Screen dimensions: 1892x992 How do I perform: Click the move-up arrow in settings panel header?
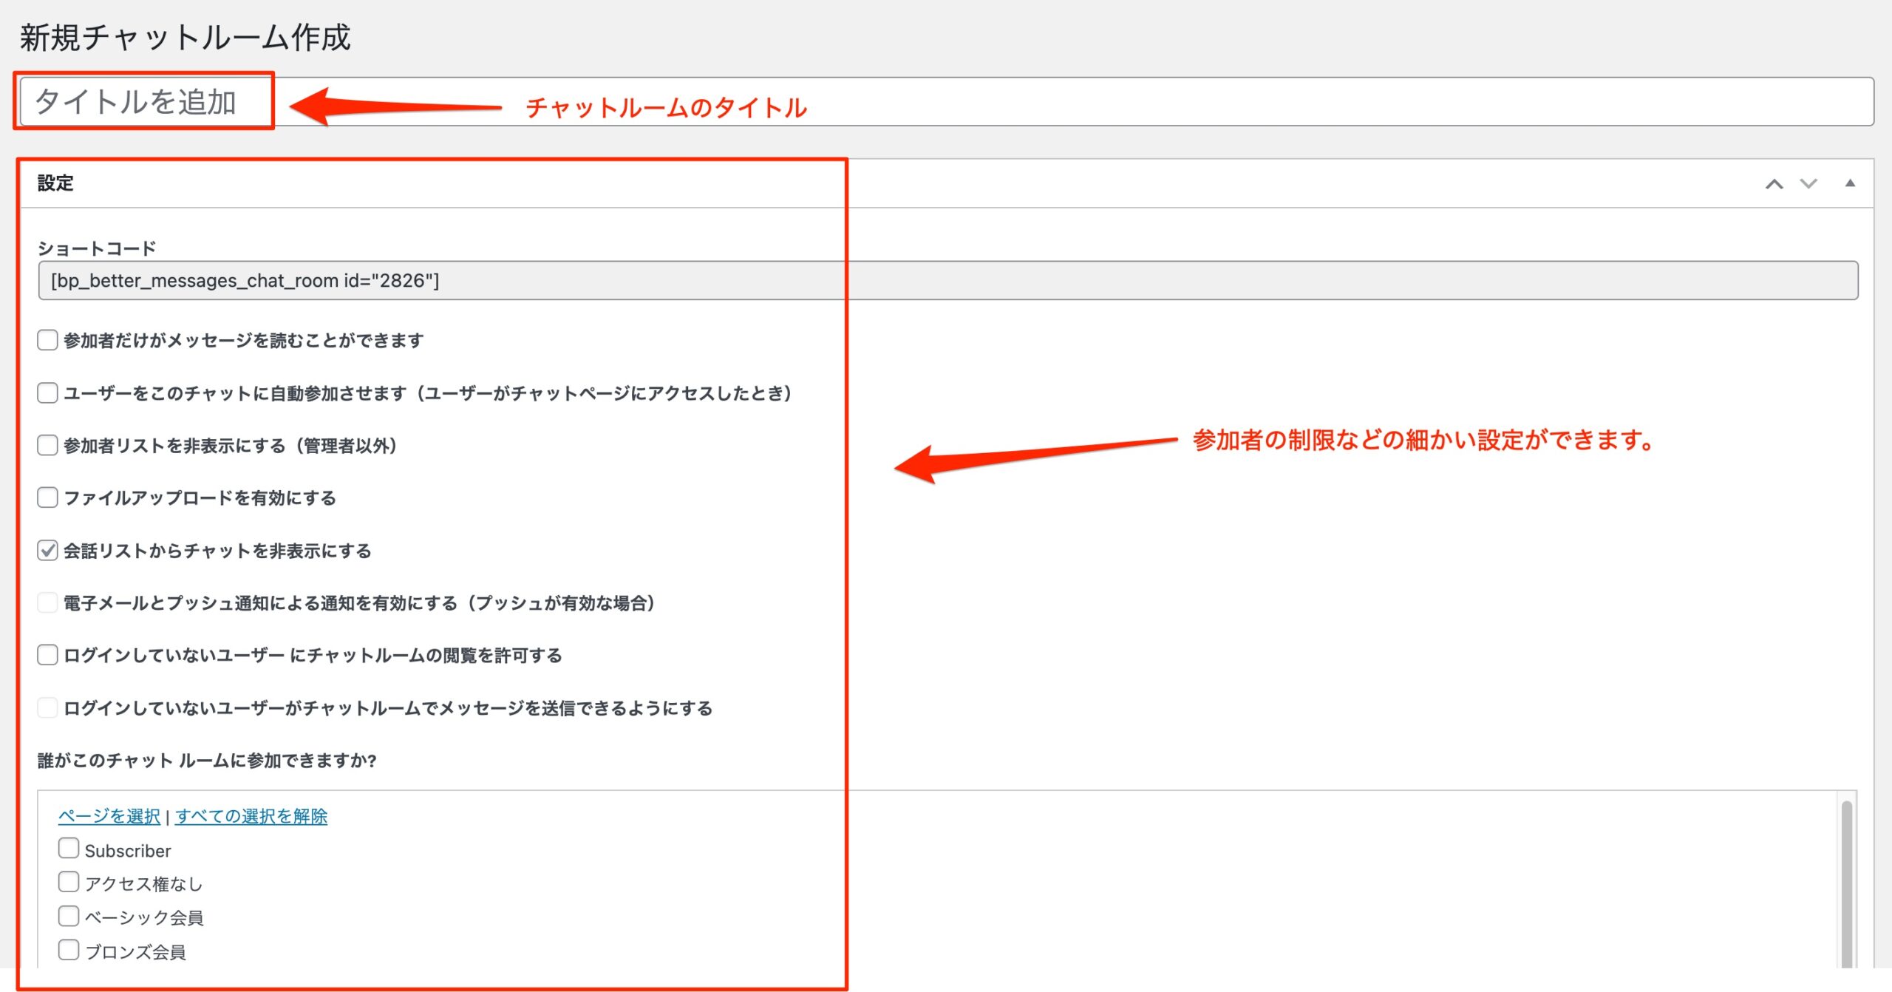(x=1774, y=184)
